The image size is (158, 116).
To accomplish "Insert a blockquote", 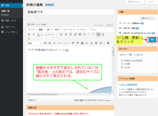I will 50,43.
